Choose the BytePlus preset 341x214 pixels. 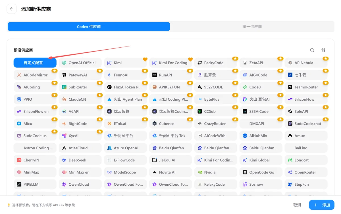click(x=216, y=99)
